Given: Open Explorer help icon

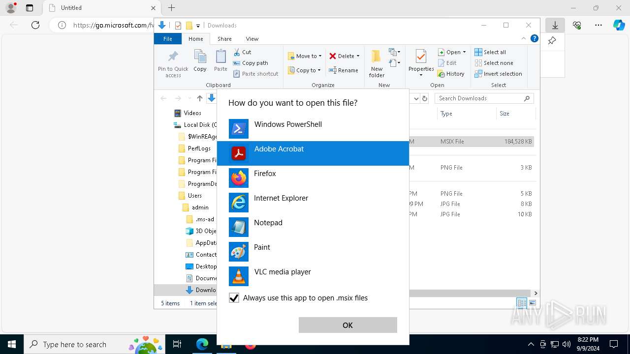Looking at the screenshot, I should pyautogui.click(x=535, y=38).
